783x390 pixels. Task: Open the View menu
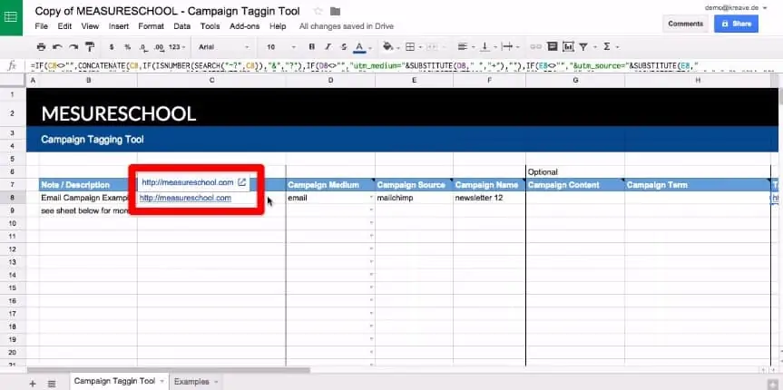(x=90, y=26)
